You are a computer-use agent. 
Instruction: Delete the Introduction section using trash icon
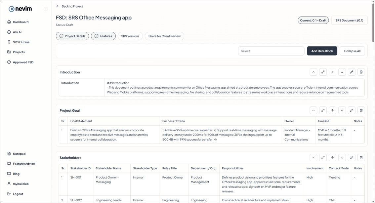361,72
